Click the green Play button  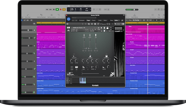tap(57, 10)
